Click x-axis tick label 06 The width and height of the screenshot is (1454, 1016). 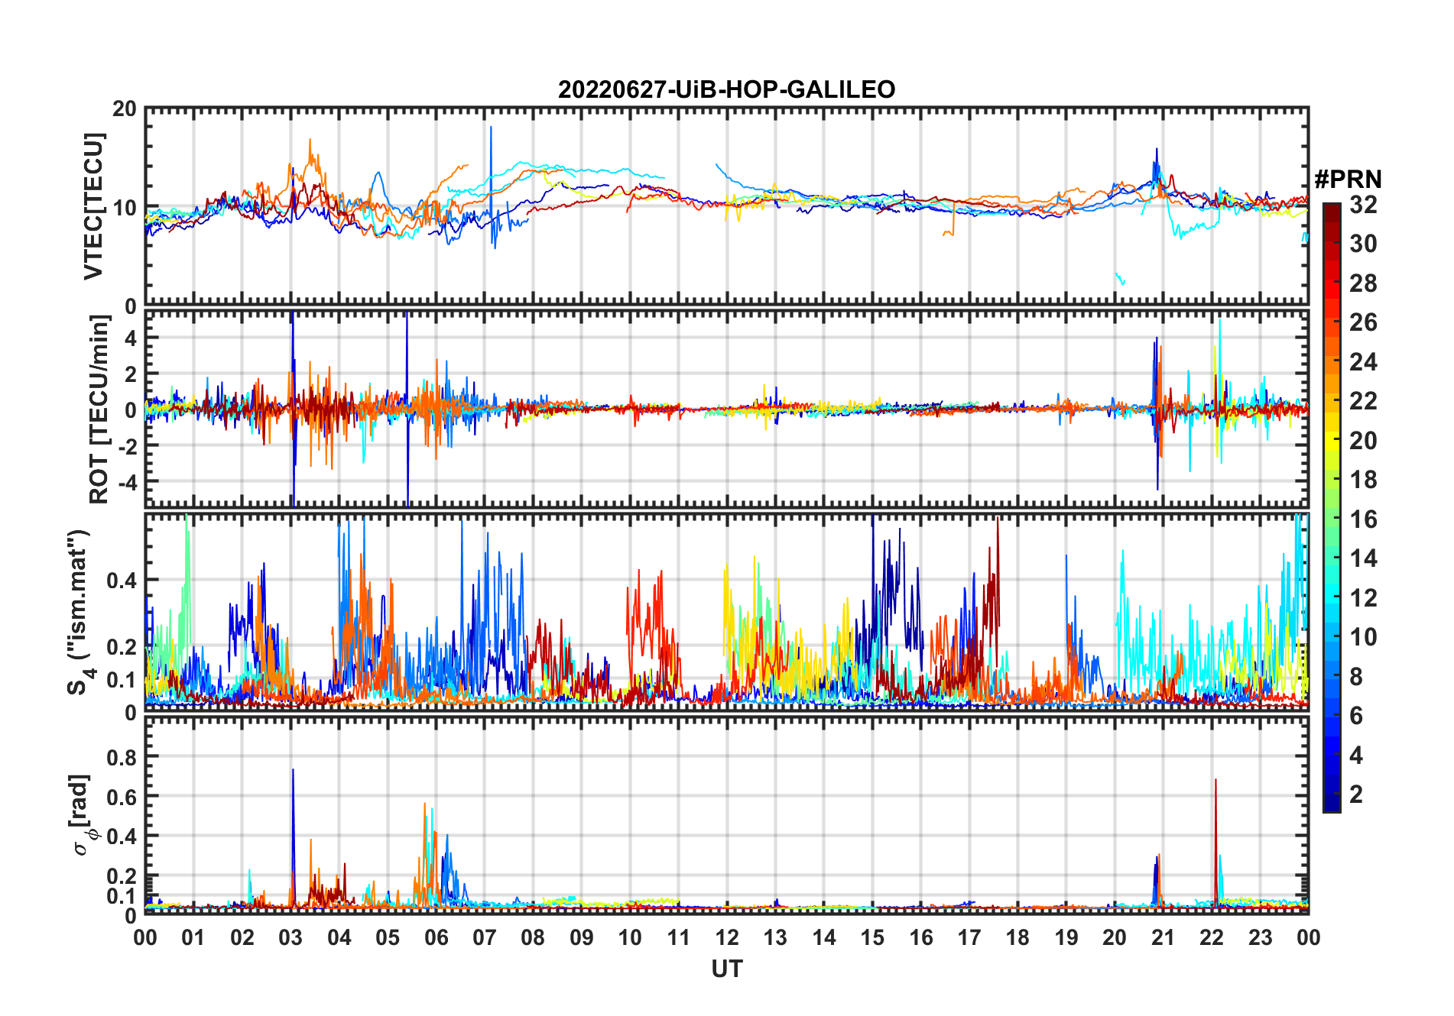(x=436, y=937)
